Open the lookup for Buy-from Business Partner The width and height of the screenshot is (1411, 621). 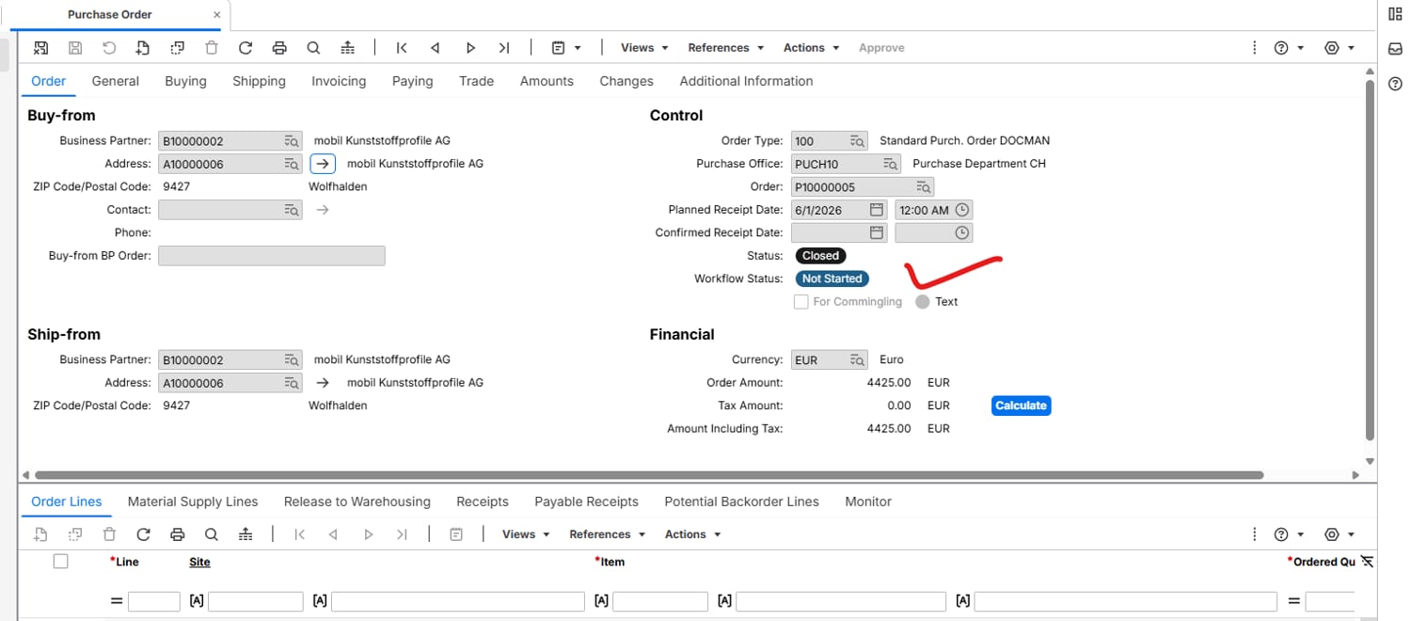(292, 141)
